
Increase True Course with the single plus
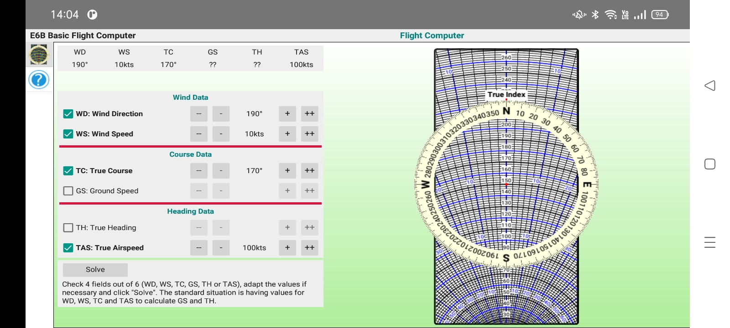[x=287, y=171]
